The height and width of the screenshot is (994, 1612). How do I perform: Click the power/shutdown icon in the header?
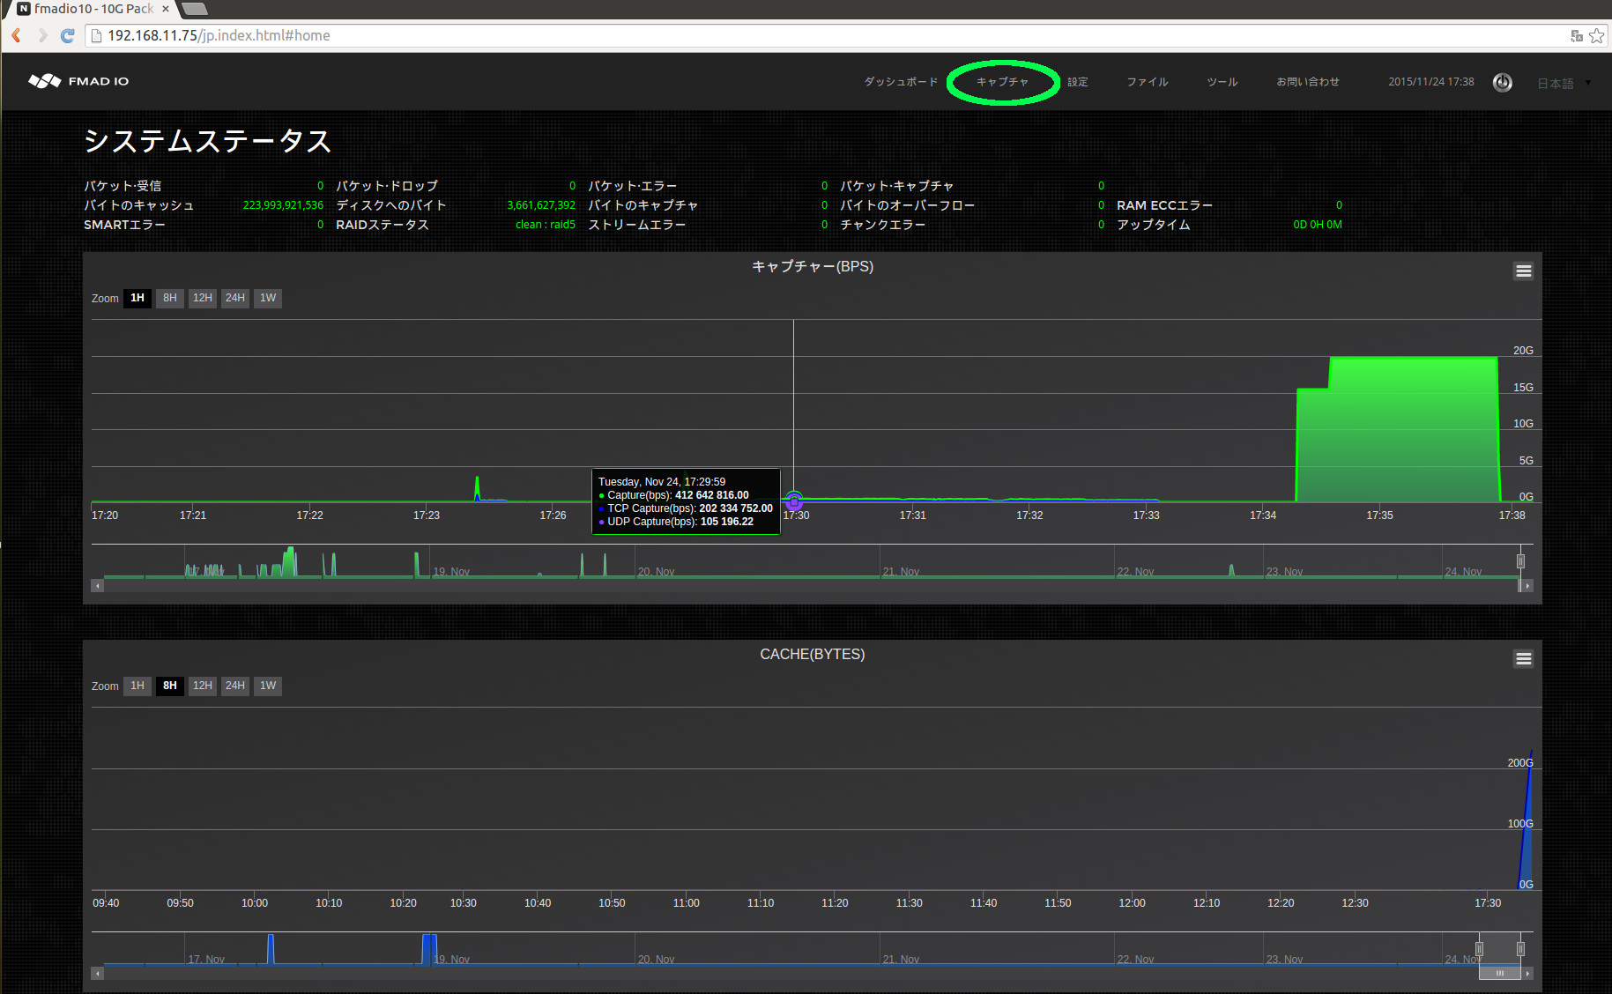tap(1503, 82)
